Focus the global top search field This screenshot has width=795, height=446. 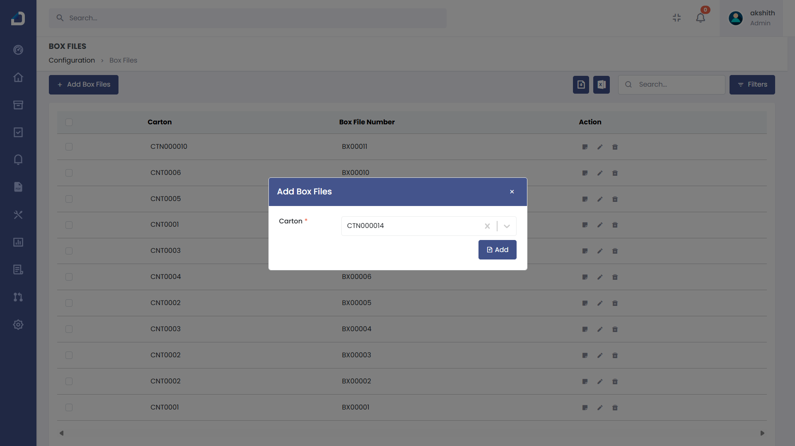[248, 18]
